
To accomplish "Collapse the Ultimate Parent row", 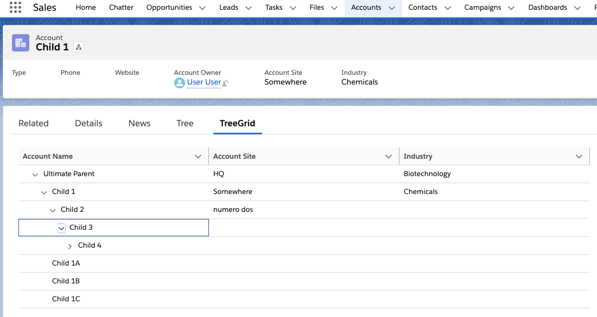I will pyautogui.click(x=35, y=174).
